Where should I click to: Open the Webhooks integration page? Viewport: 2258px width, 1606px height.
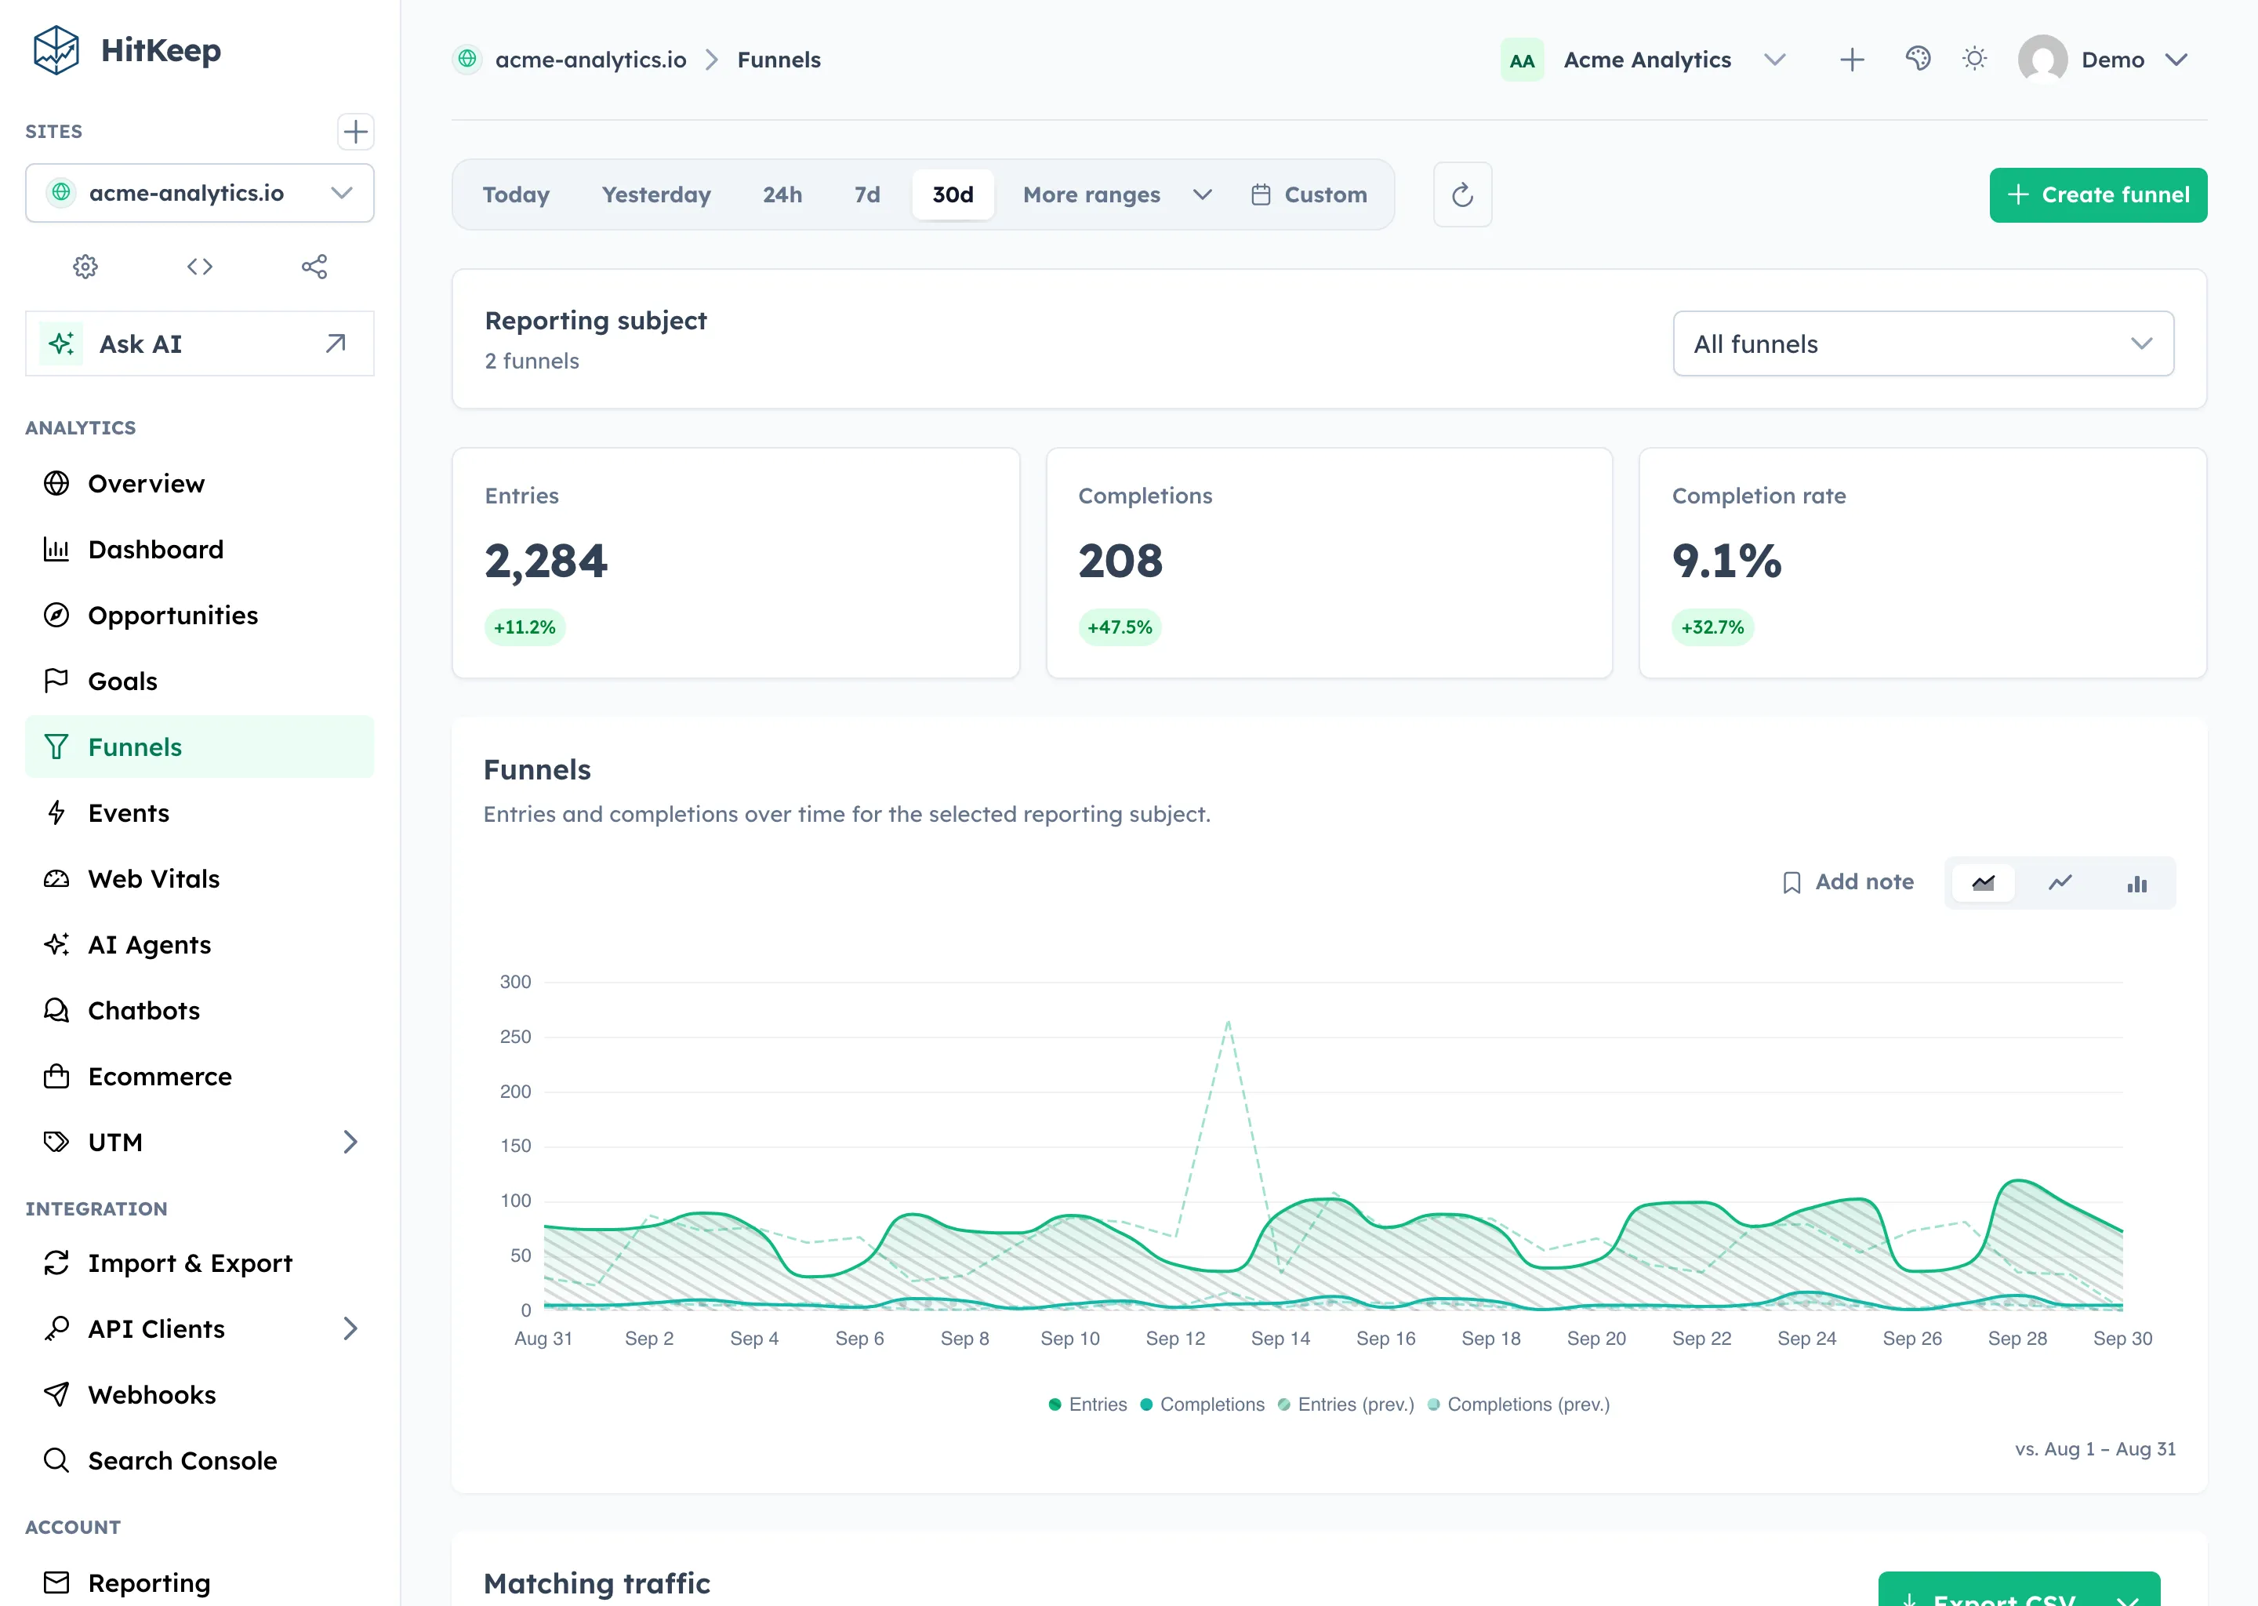200,1394
